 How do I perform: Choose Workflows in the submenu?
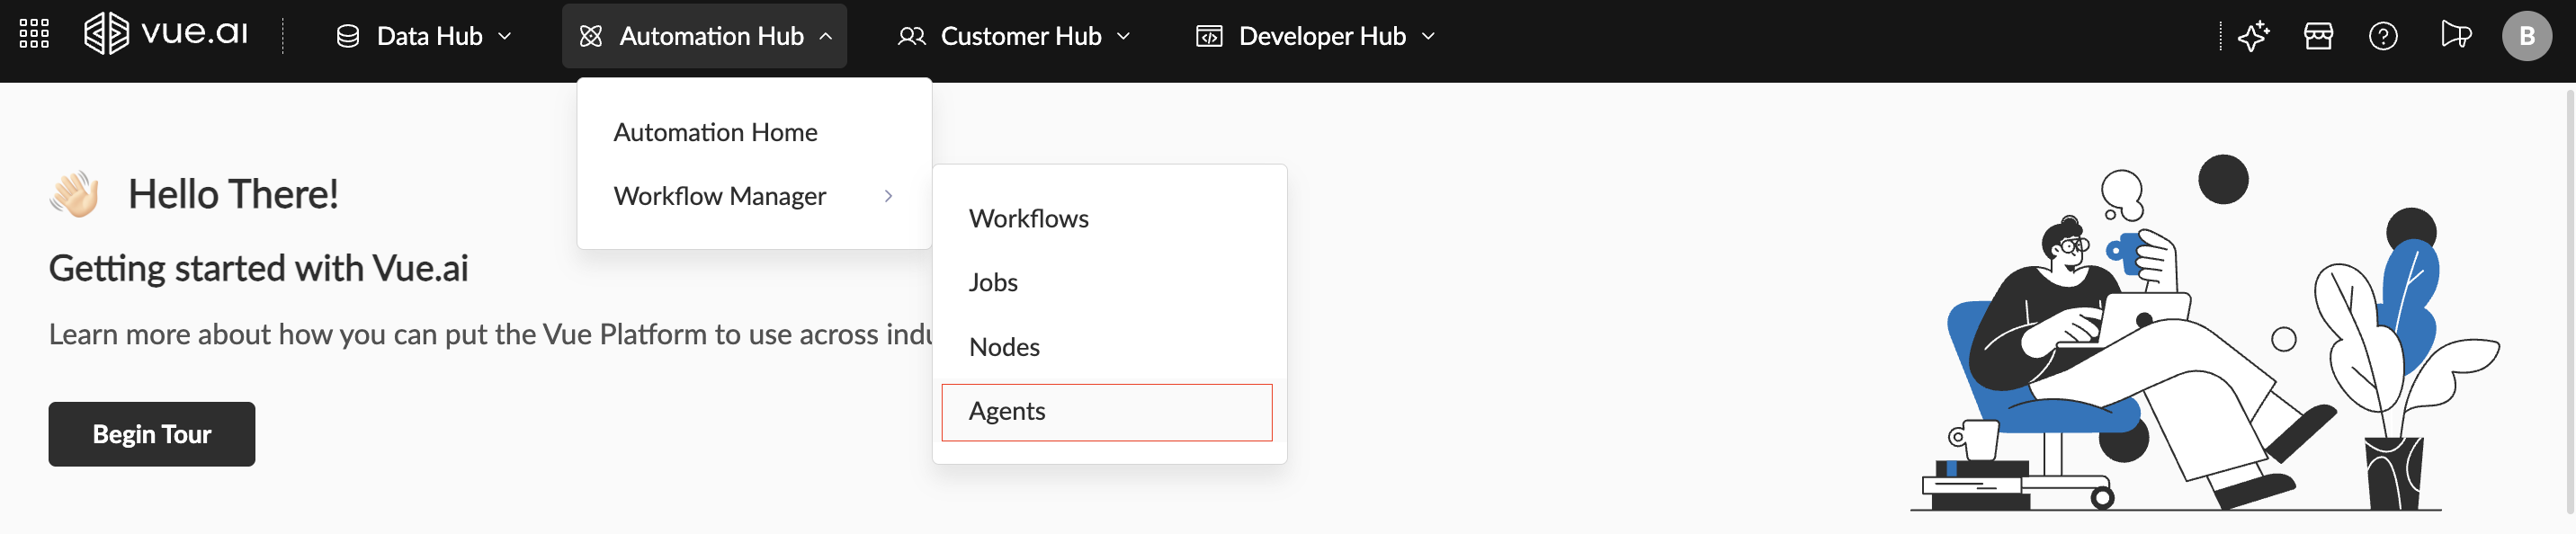[1028, 218]
